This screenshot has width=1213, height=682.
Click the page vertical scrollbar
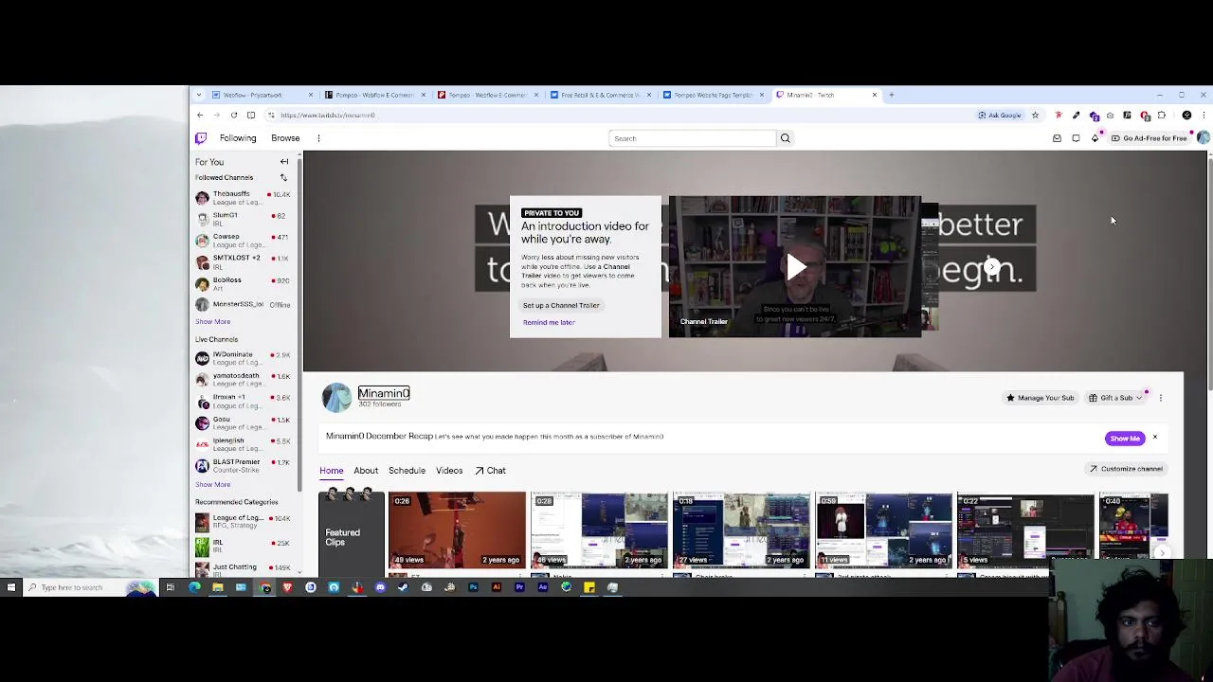(1209, 275)
